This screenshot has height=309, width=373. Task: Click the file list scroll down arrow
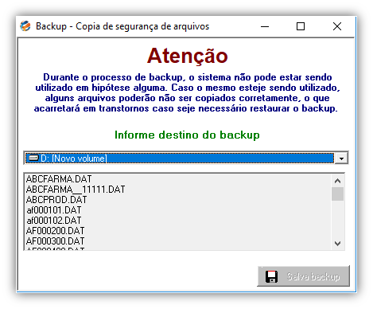tap(337, 243)
